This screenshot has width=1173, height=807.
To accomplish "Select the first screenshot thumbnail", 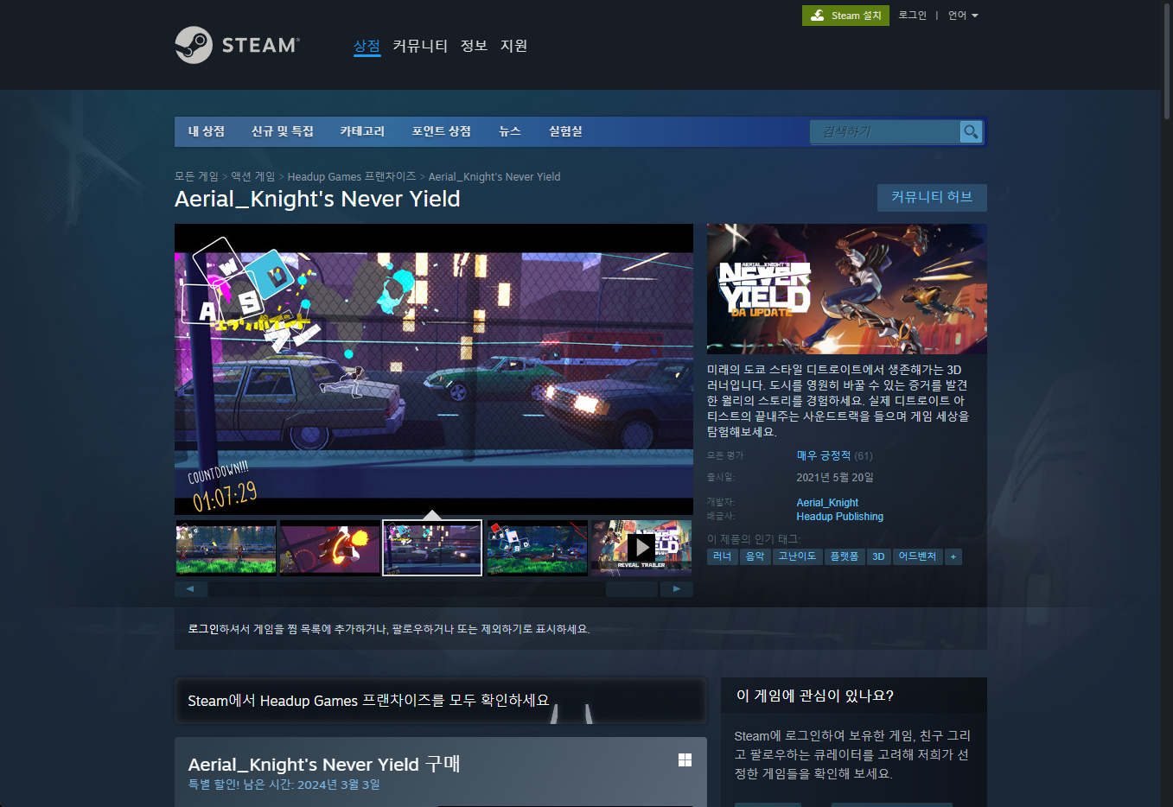I will (226, 548).
